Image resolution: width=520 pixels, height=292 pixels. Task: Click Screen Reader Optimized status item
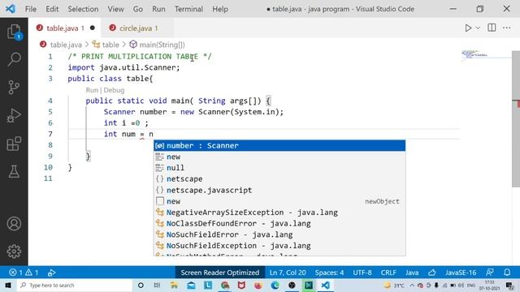point(220,273)
